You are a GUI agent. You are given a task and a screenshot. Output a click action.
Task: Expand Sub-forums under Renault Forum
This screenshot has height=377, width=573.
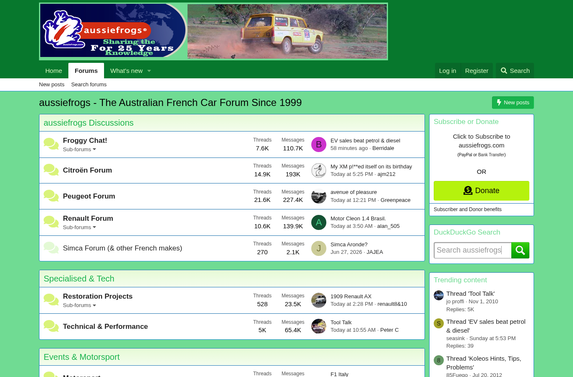pos(79,227)
